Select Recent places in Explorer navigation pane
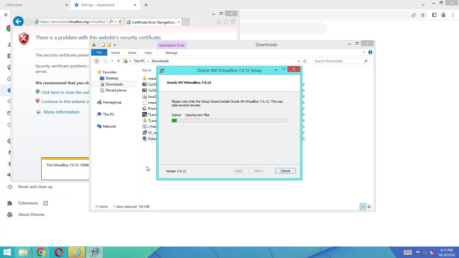The image size is (459, 258). click(x=116, y=90)
